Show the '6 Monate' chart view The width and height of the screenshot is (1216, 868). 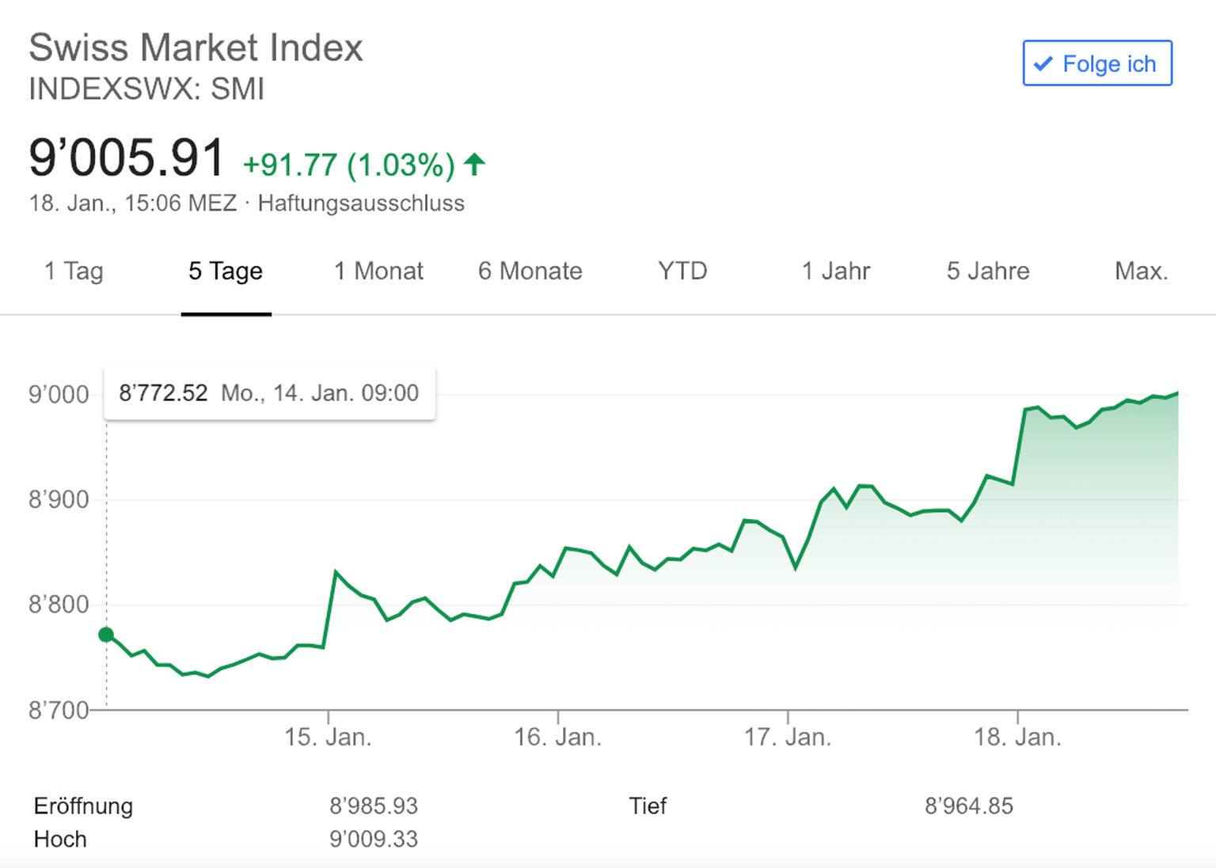530,271
